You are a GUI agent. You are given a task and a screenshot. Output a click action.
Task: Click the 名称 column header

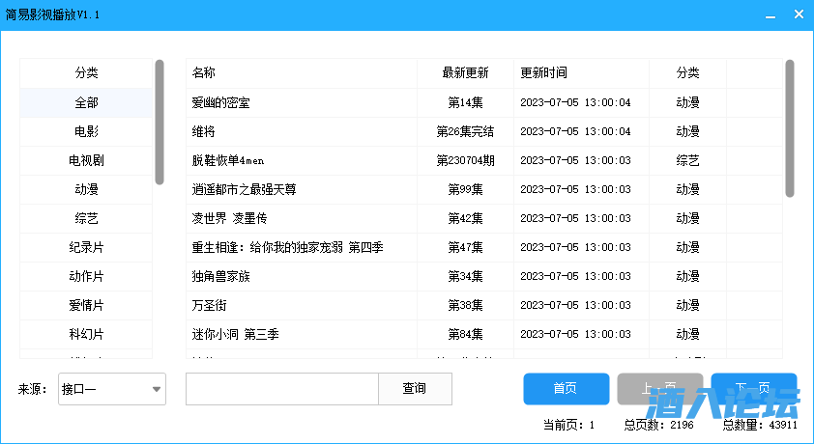tap(302, 73)
